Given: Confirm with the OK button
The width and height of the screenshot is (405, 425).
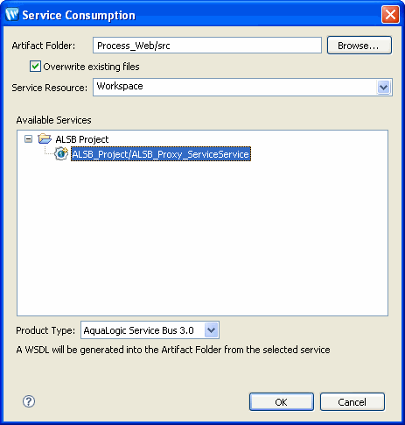Looking at the screenshot, I should (x=282, y=402).
